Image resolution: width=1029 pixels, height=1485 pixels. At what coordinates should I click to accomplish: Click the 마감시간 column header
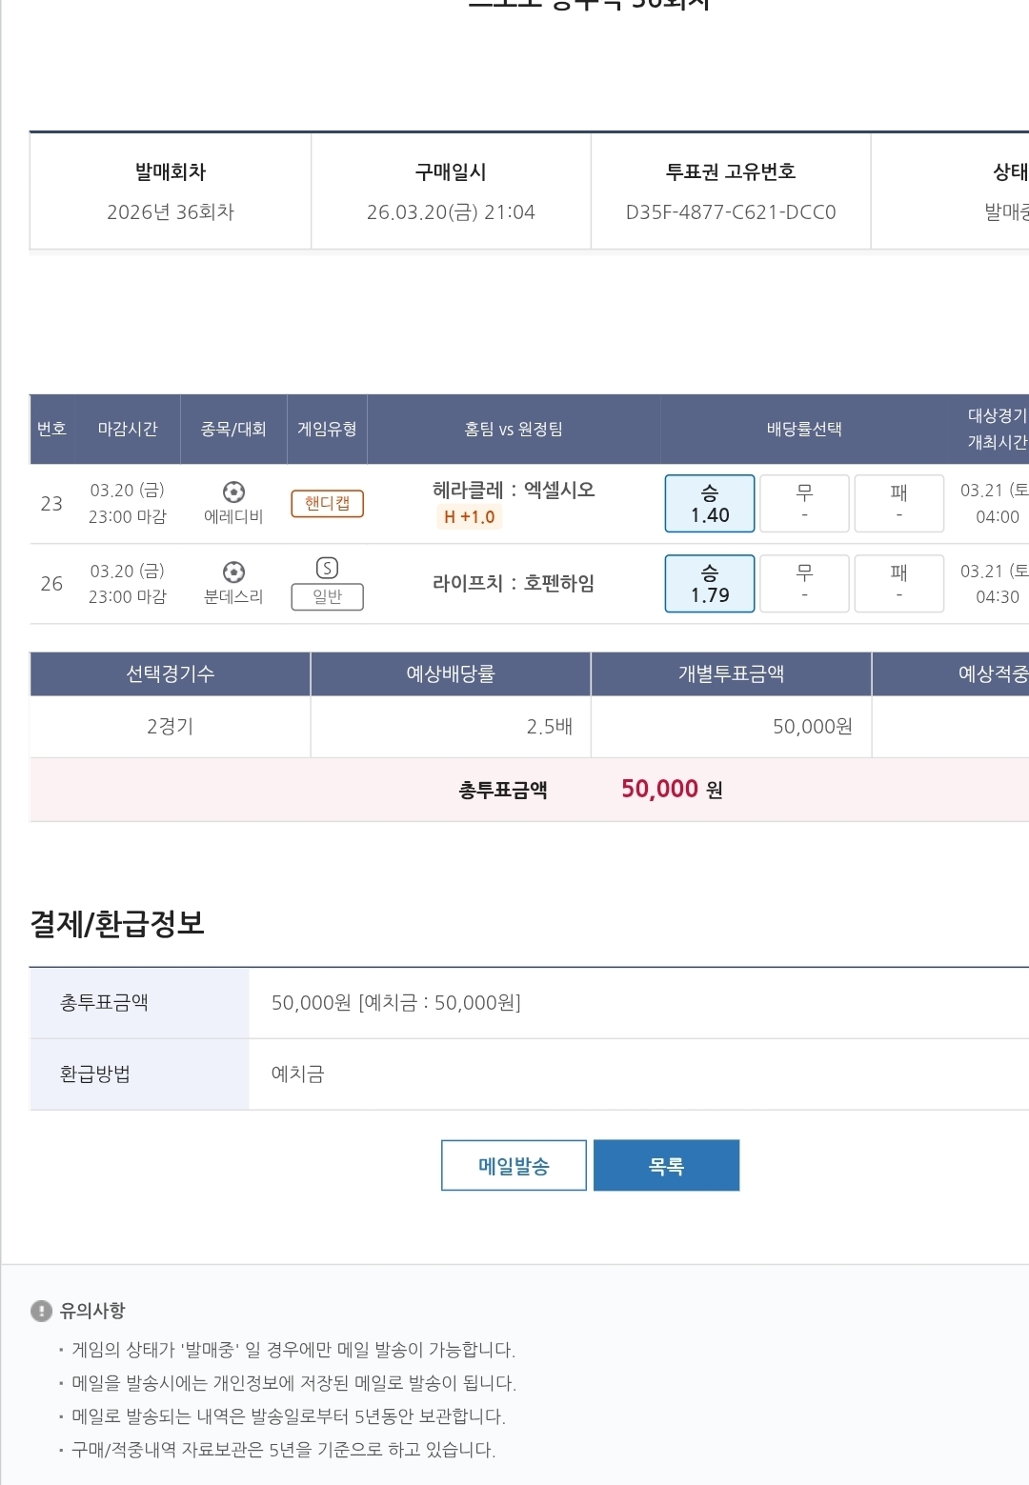point(128,430)
